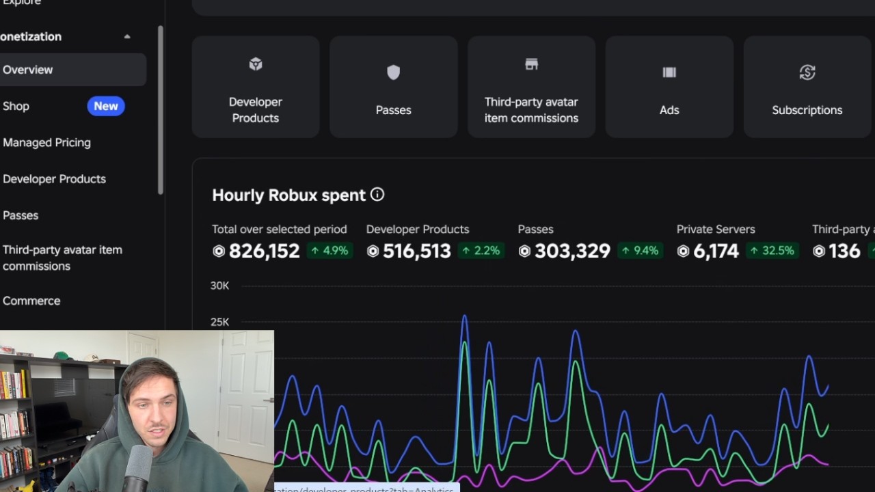Open the Passes card label
The width and height of the screenshot is (875, 492).
tap(393, 110)
